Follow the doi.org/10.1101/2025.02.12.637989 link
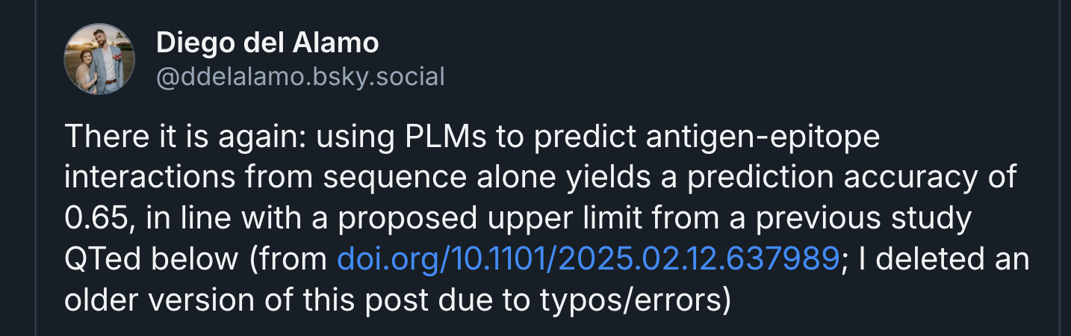Screen dimensions: 1071x336 [589, 259]
